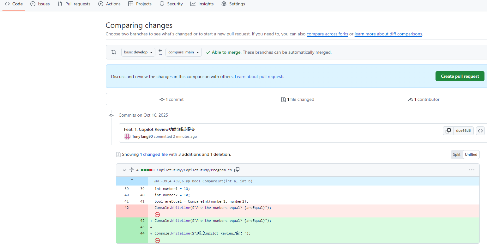Switch diff view to Split
Viewport: 487px width, 250px height.
tap(456, 155)
